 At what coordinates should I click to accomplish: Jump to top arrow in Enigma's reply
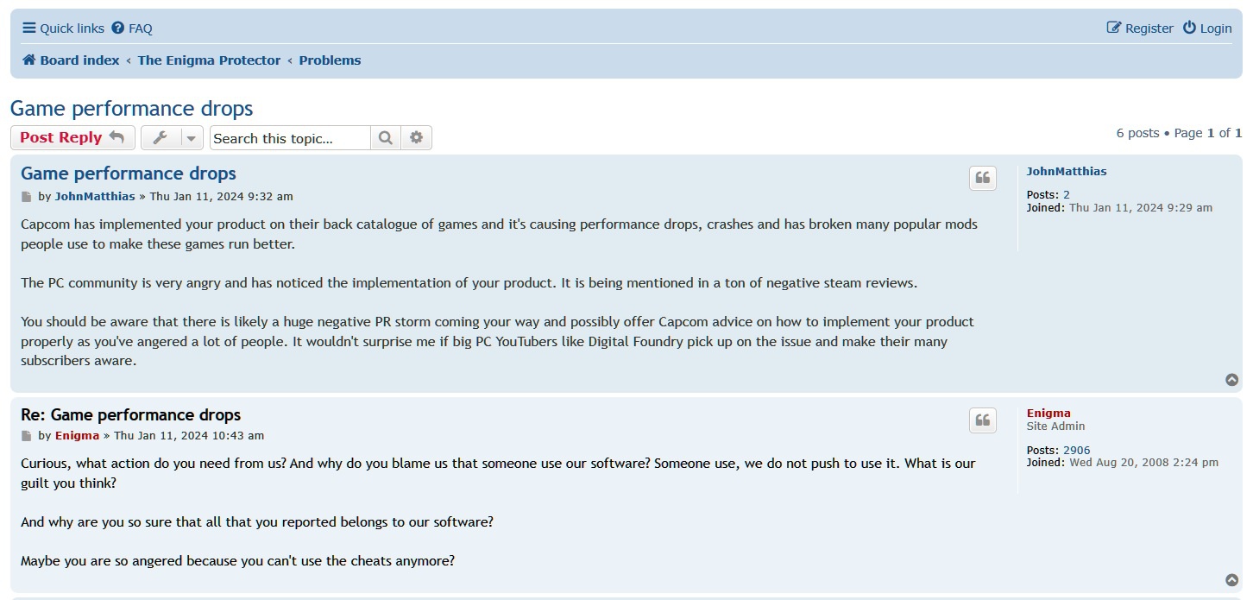pyautogui.click(x=1232, y=580)
